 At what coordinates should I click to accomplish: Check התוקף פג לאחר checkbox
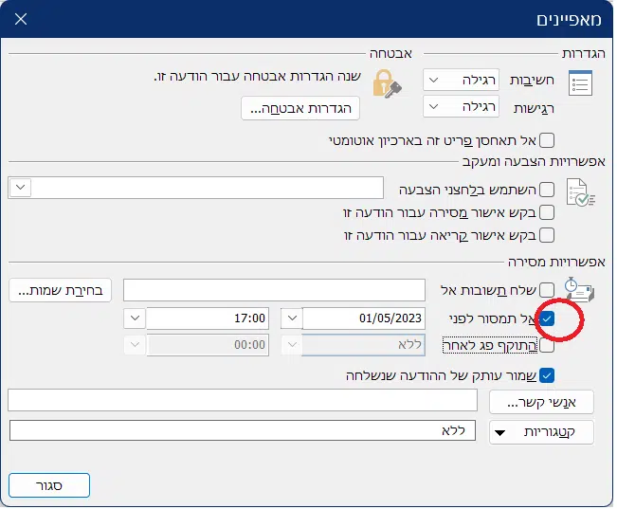coord(547,346)
